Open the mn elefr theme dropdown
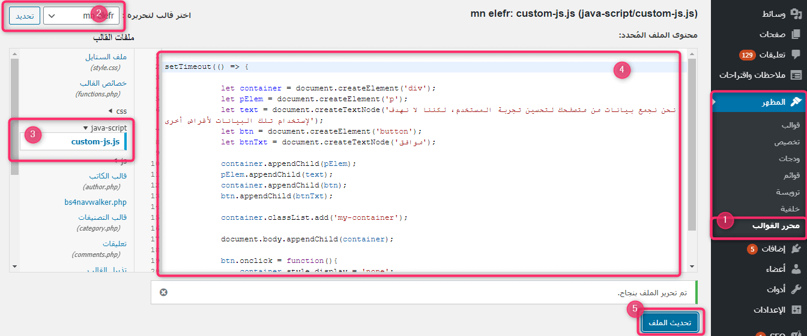This screenshot has width=807, height=336. tap(81, 16)
